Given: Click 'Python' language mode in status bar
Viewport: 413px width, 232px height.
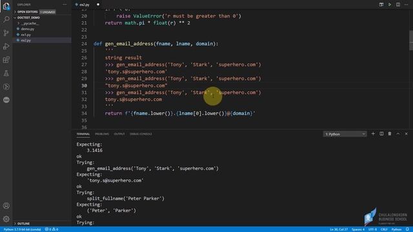Looking at the screenshot, I should pos(396,229).
